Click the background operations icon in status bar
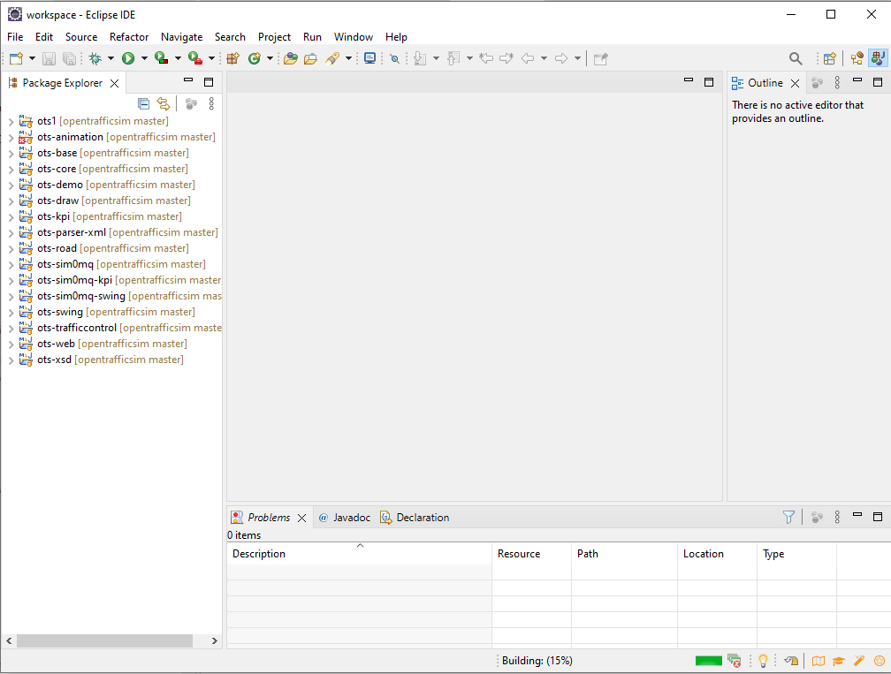The width and height of the screenshot is (891, 674). [734, 661]
